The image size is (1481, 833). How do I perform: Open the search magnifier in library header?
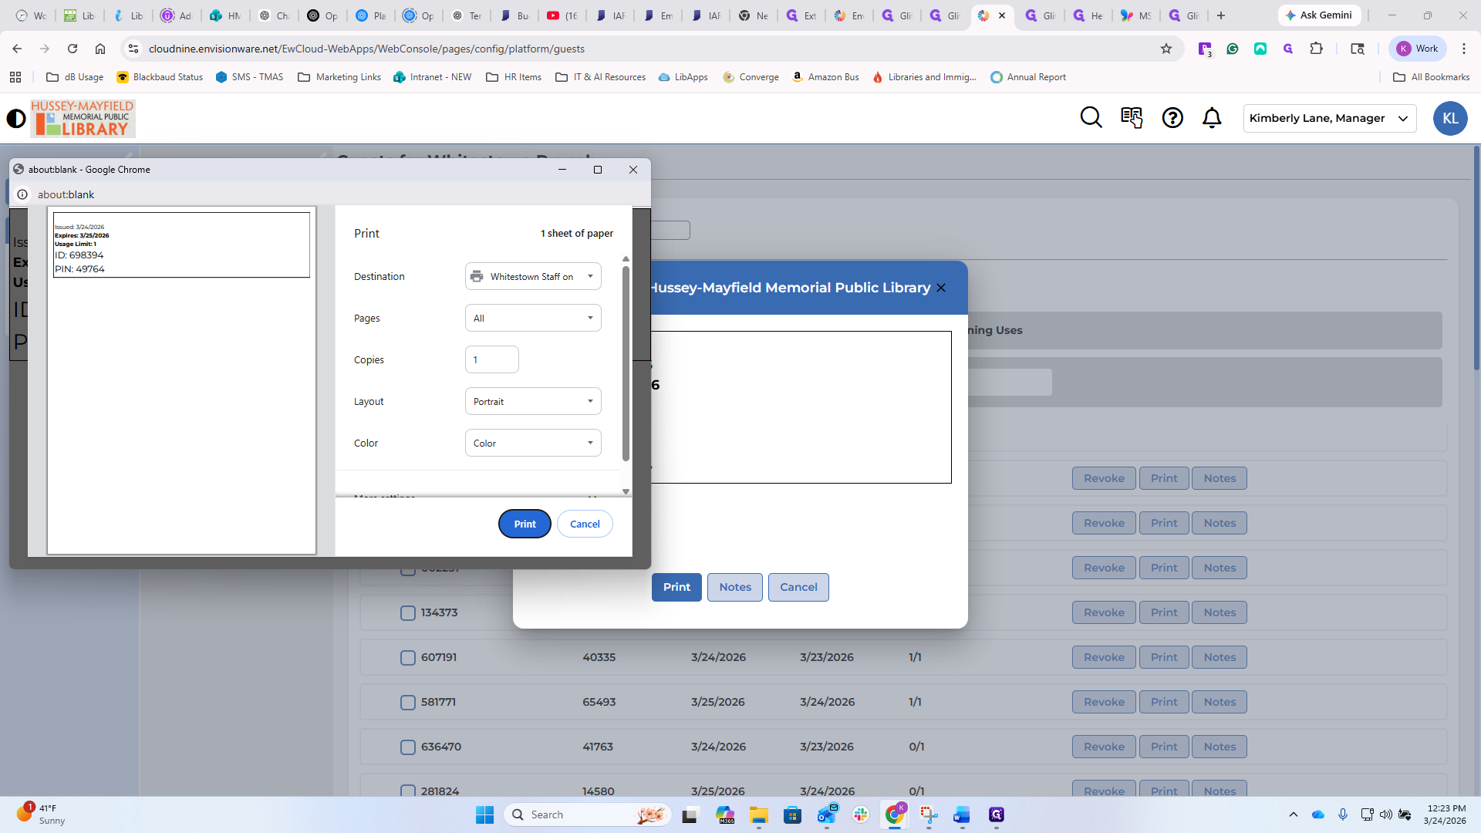[x=1091, y=118]
